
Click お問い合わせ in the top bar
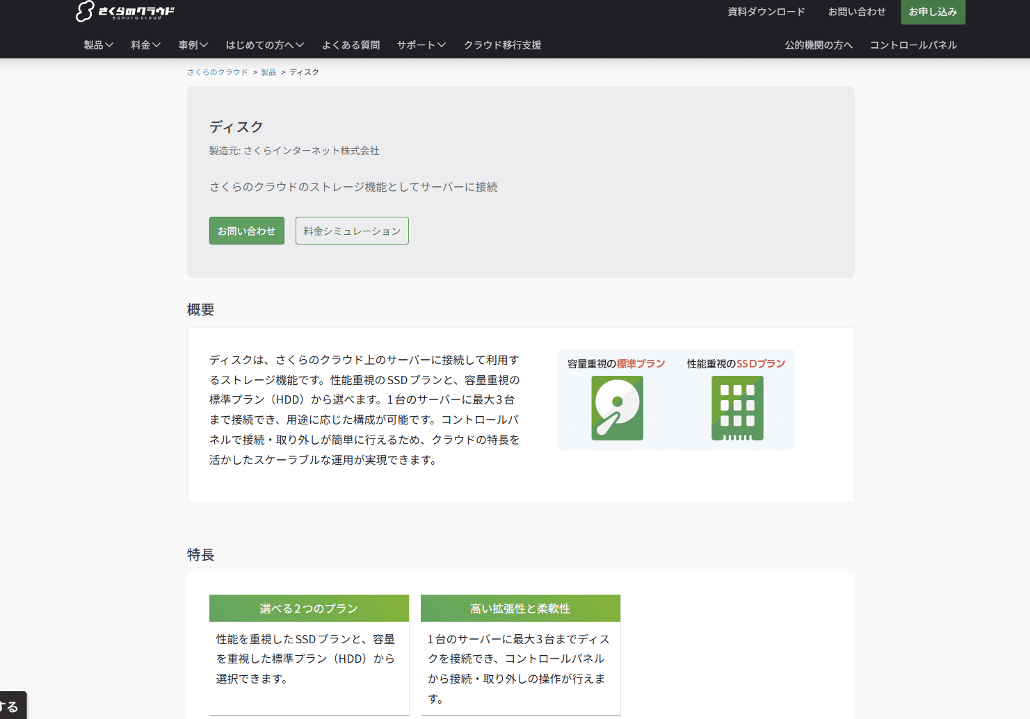pos(857,11)
